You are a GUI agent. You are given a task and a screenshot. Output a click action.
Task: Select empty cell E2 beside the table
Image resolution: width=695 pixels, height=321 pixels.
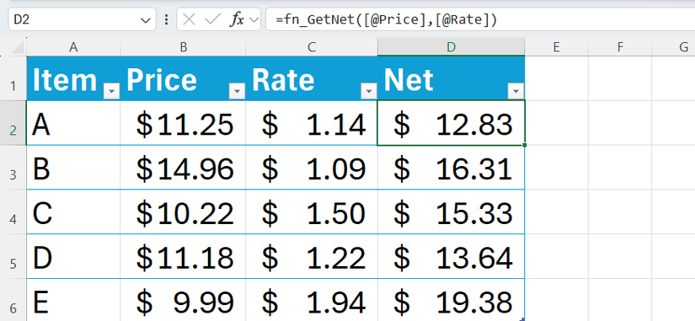point(557,123)
